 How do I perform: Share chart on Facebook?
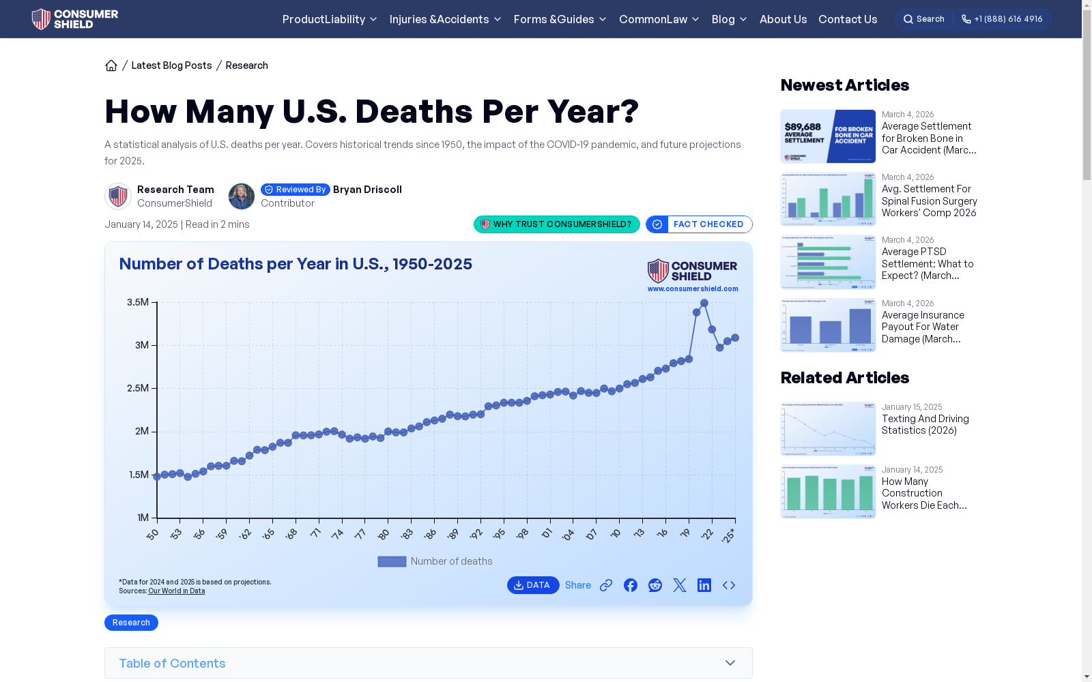[x=631, y=585]
